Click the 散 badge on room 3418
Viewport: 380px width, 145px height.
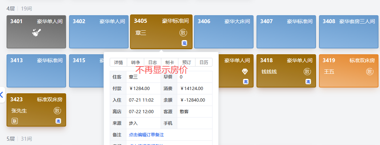tap(307, 72)
